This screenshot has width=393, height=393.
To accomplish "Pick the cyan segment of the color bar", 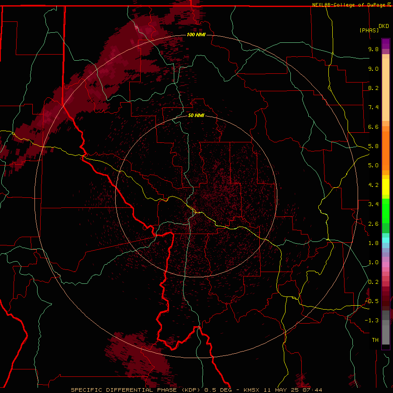I will pos(386,240).
